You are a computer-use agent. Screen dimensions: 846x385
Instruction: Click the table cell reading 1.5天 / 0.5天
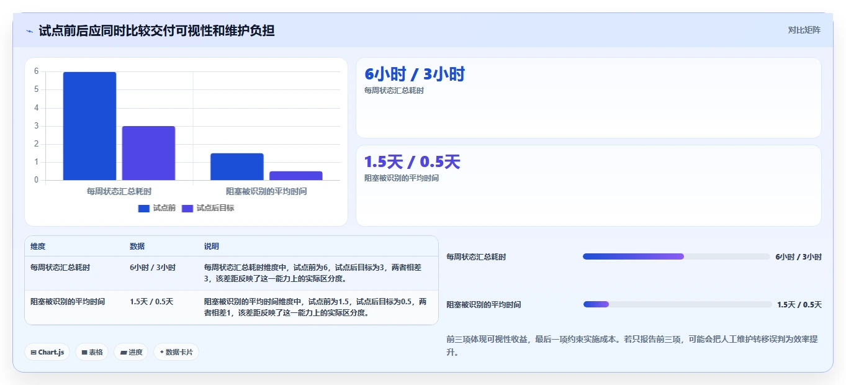pyautogui.click(x=151, y=302)
